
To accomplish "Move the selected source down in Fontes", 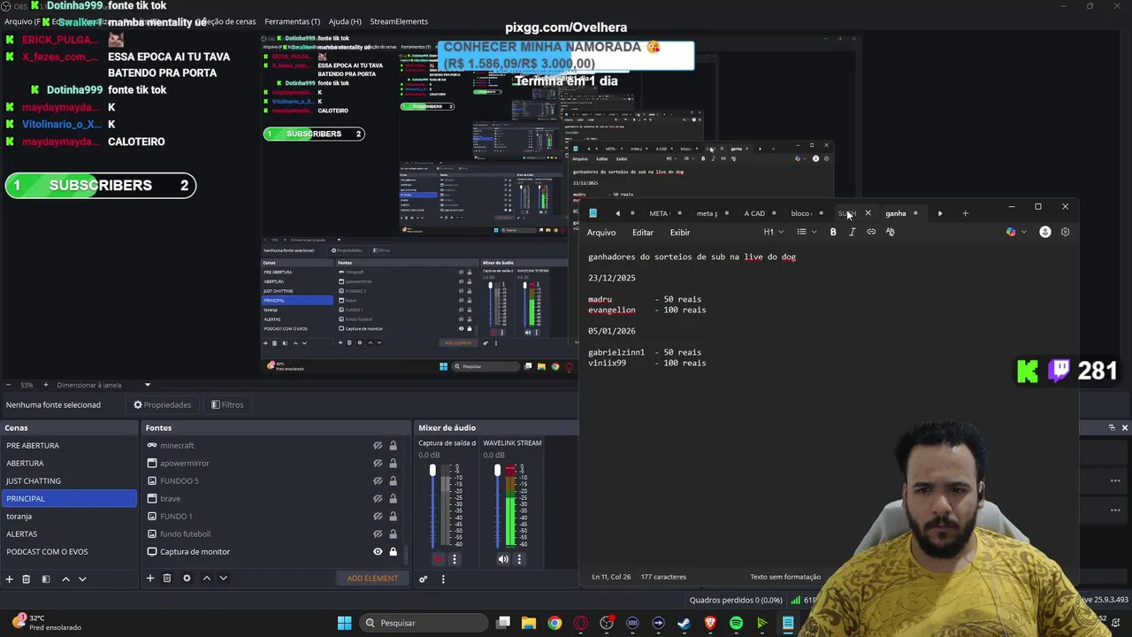I will tap(224, 579).
